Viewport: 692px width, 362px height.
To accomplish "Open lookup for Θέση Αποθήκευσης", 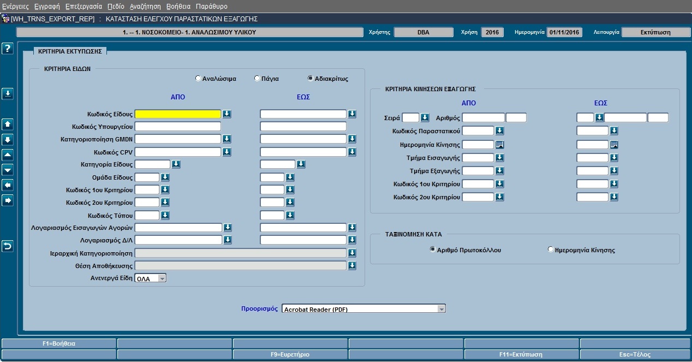I will tap(353, 266).
